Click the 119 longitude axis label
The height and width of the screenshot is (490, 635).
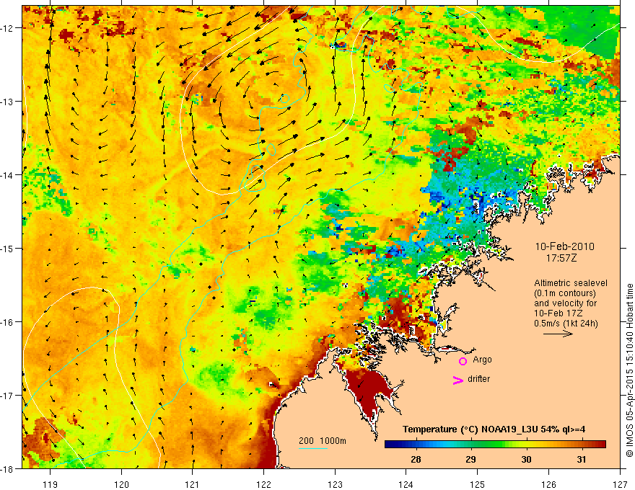pos(50,473)
